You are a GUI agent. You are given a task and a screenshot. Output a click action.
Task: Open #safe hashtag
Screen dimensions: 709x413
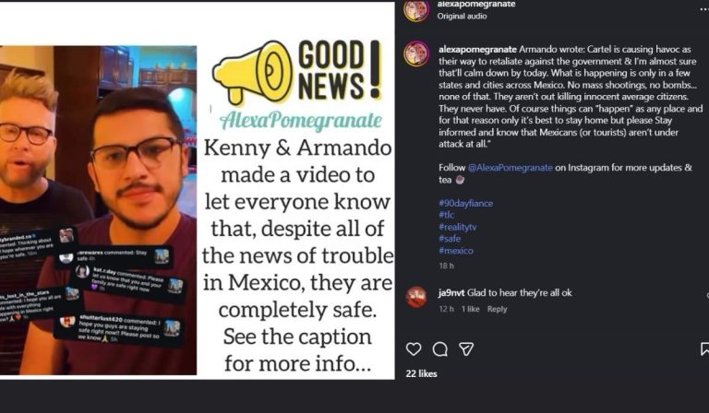(450, 239)
